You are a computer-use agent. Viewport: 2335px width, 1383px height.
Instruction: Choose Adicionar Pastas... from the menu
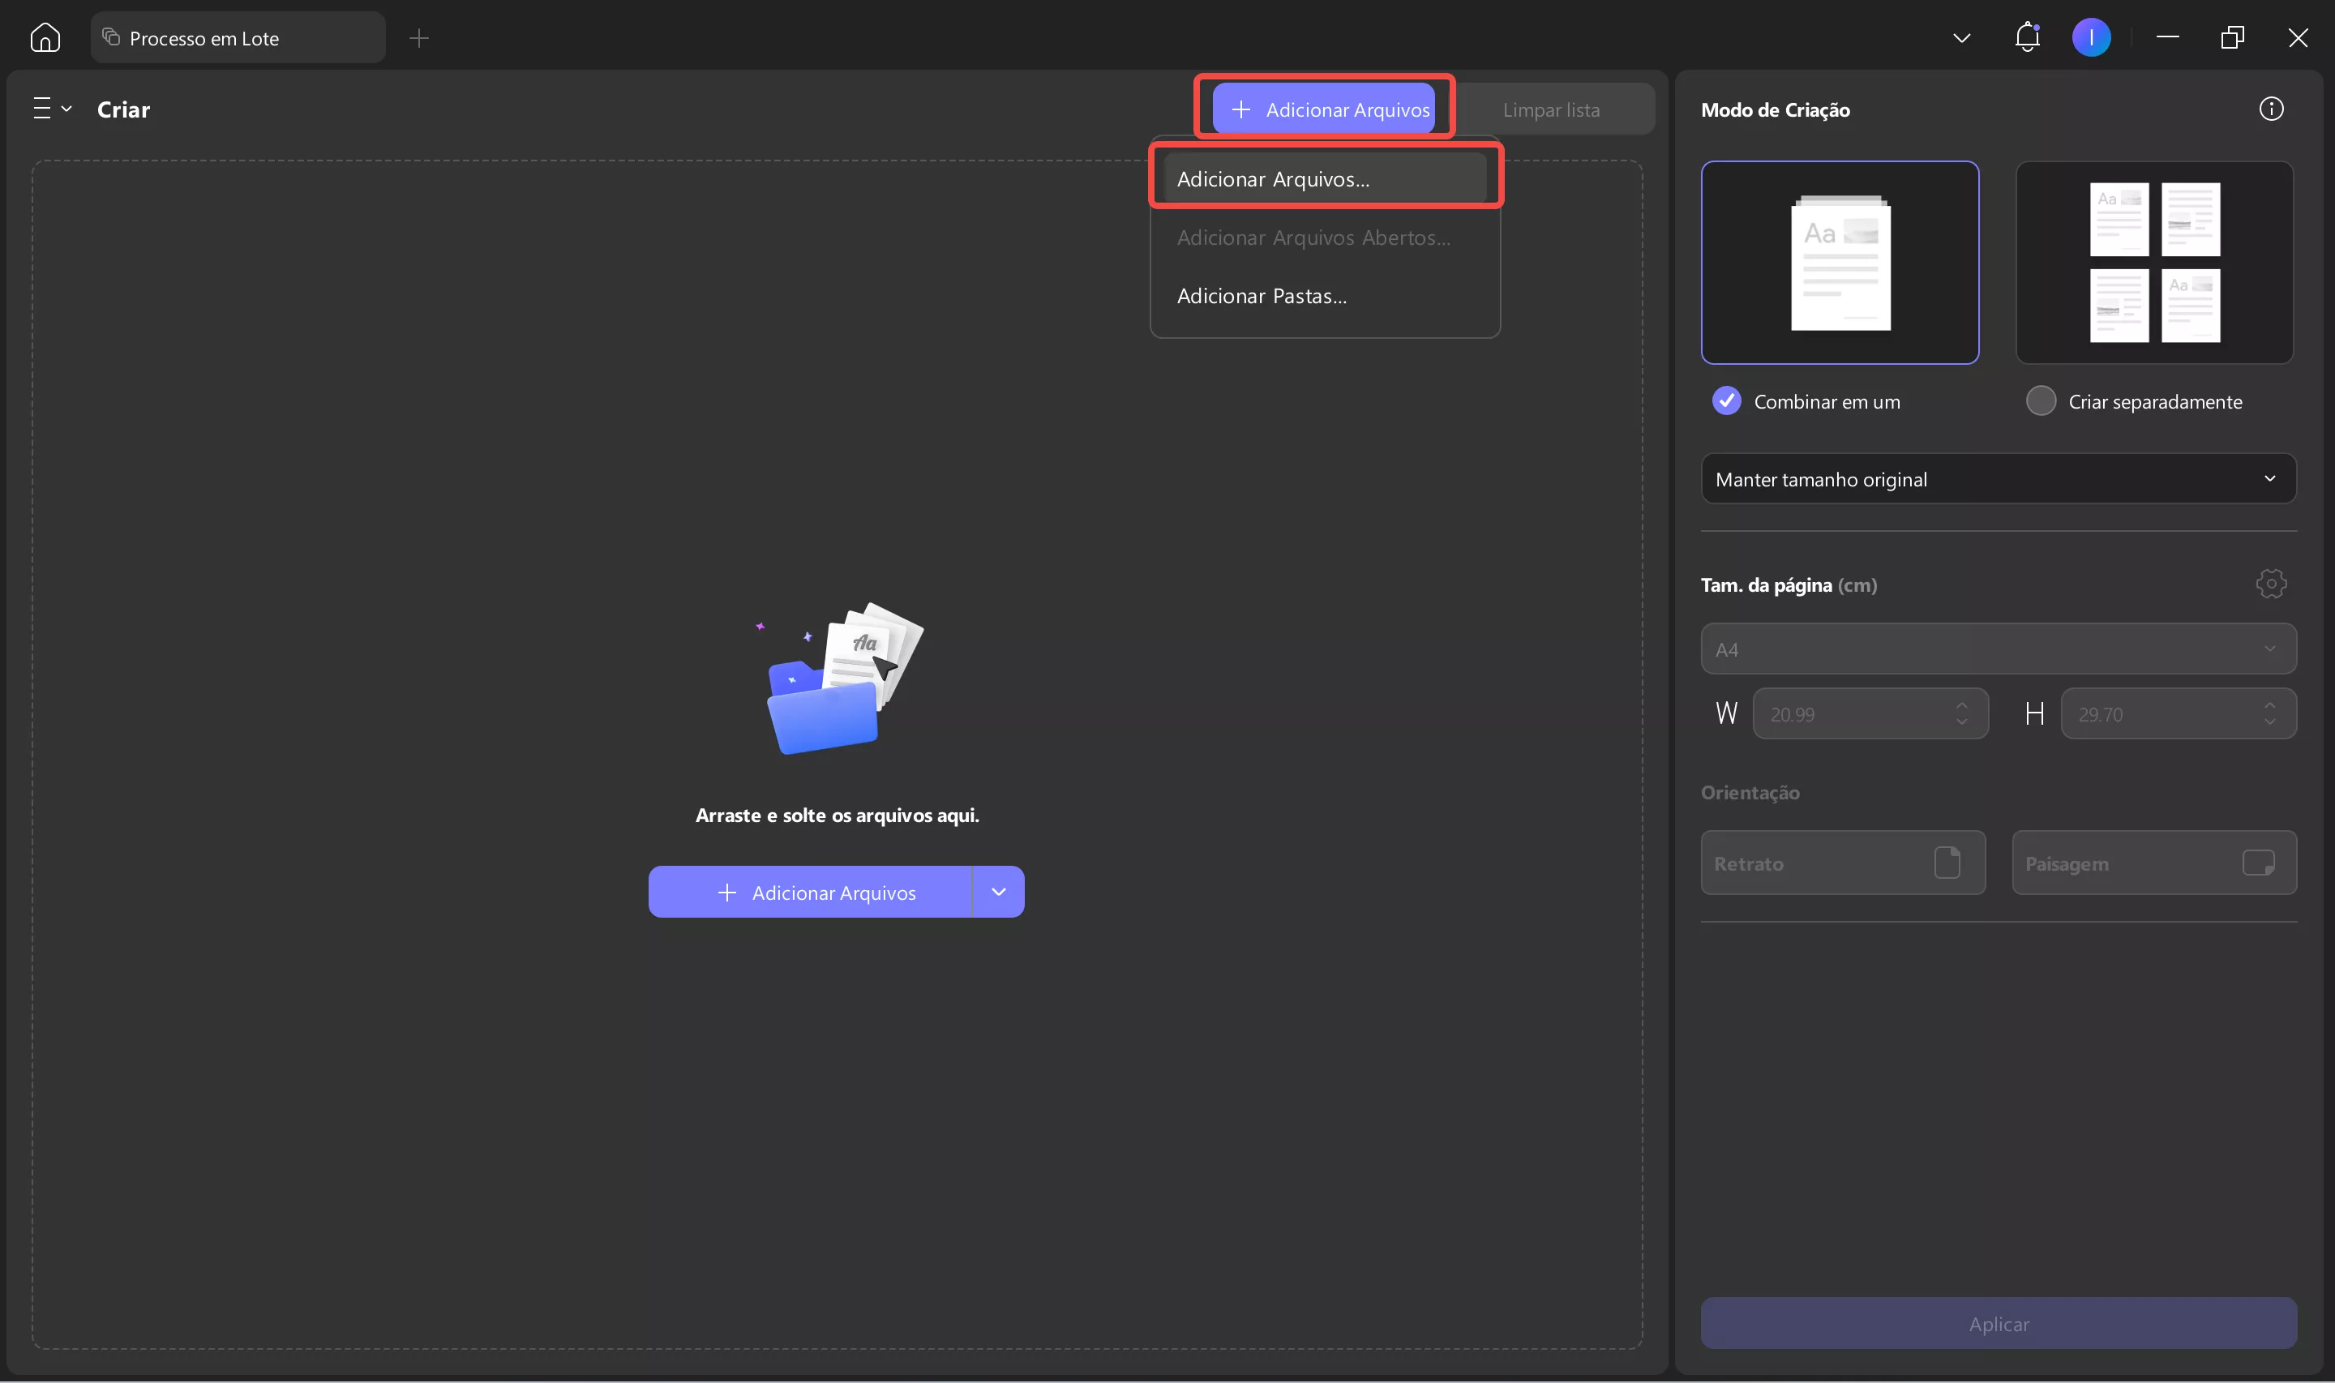[x=1262, y=297]
